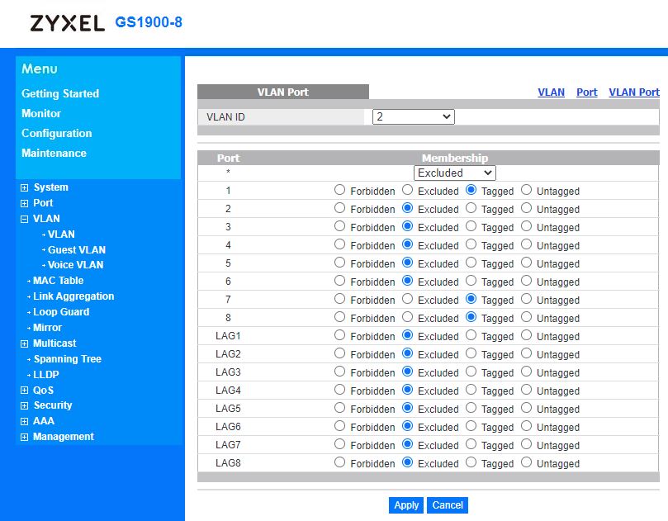
Task: Click the Apply button
Action: 406,504
